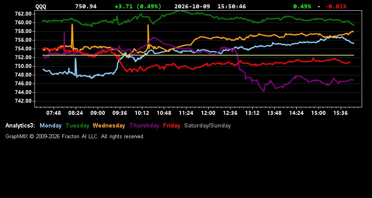Click the 13:48 time axis label

click(x=274, y=113)
